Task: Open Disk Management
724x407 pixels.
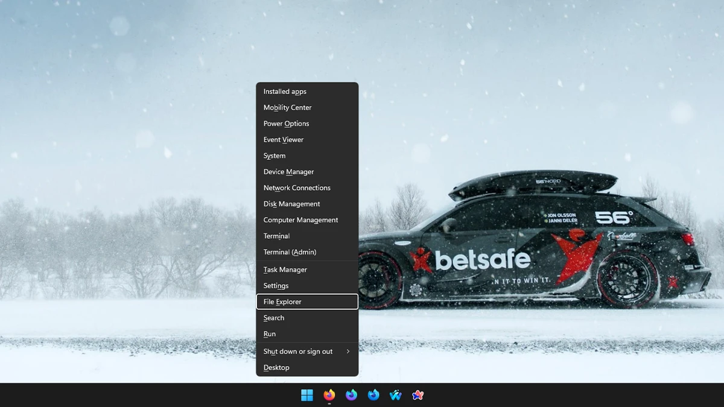Action: coord(307,204)
